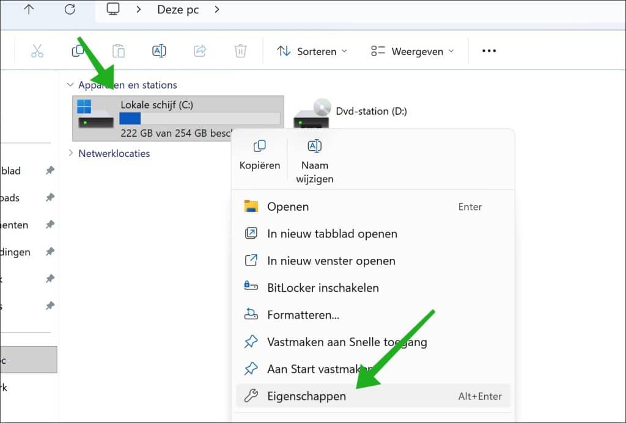Choose In nieuw tabblad openen
The width and height of the screenshot is (626, 423).
(332, 234)
